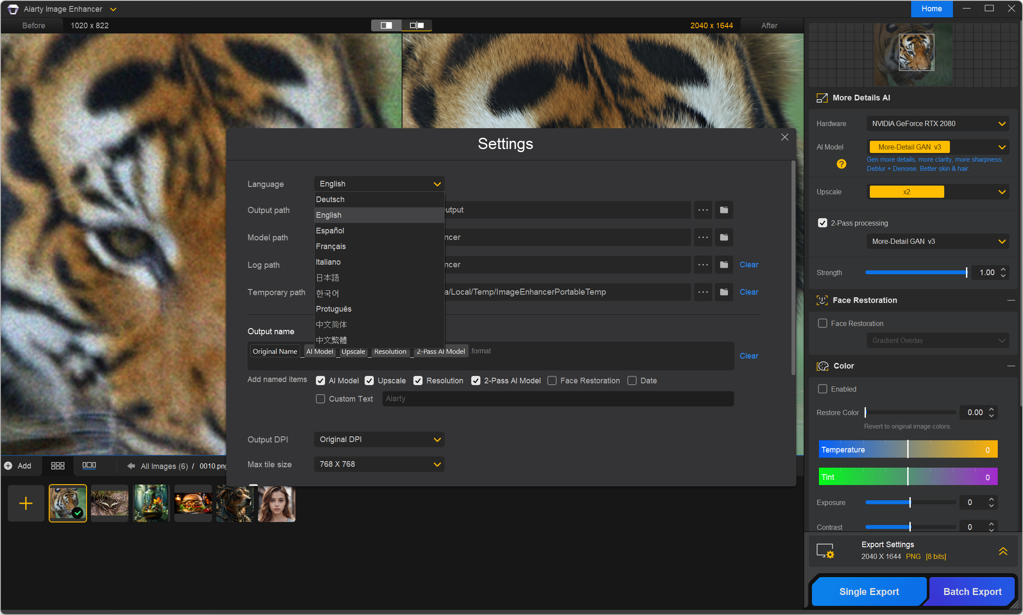Screen dimensions: 1023x615
Task: Click the Temperature color slider
Action: pyautogui.click(x=908, y=449)
